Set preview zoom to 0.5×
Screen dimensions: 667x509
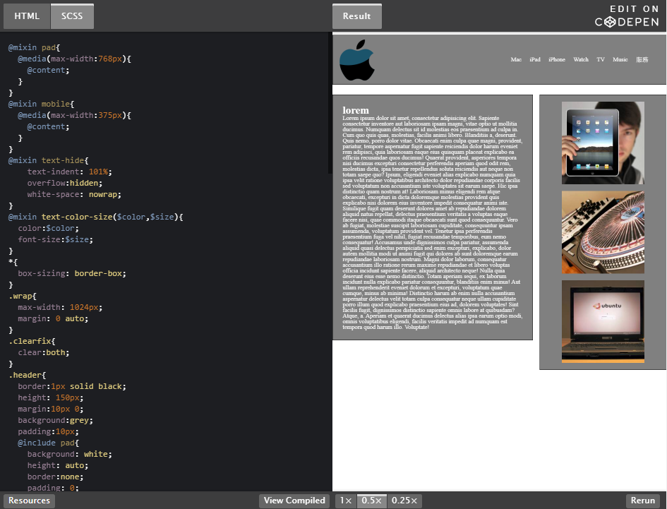[372, 501]
